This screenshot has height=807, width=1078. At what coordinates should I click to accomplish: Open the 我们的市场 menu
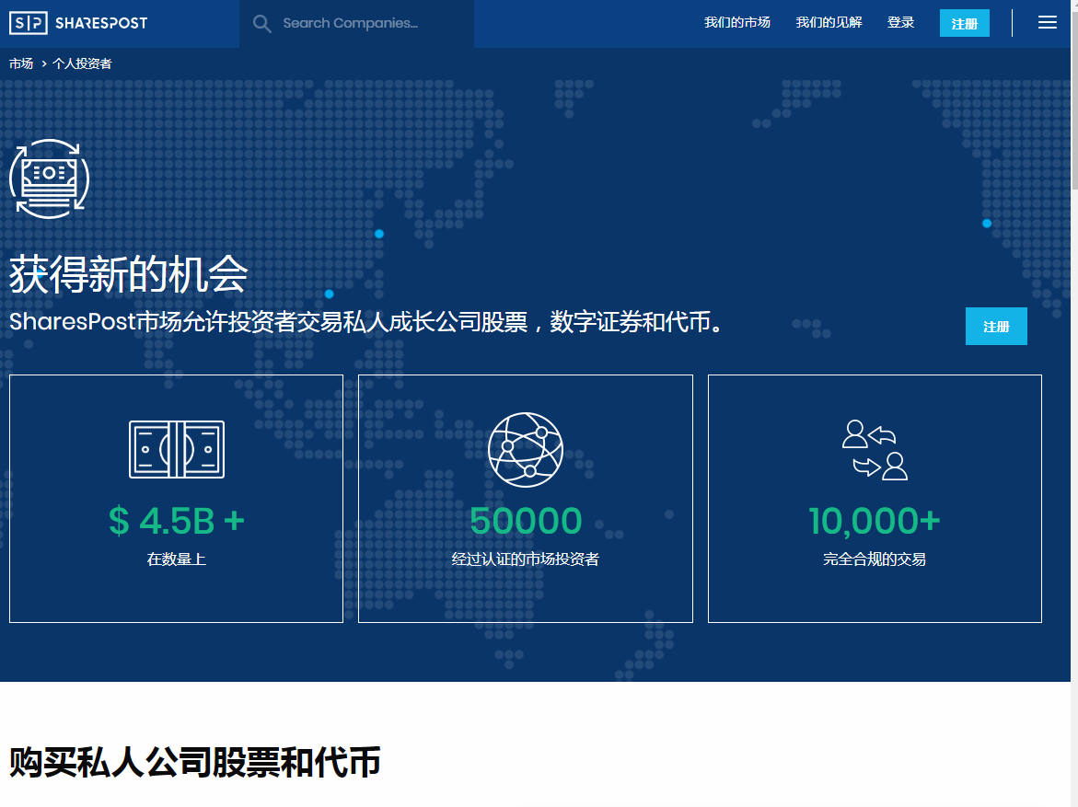coord(737,23)
